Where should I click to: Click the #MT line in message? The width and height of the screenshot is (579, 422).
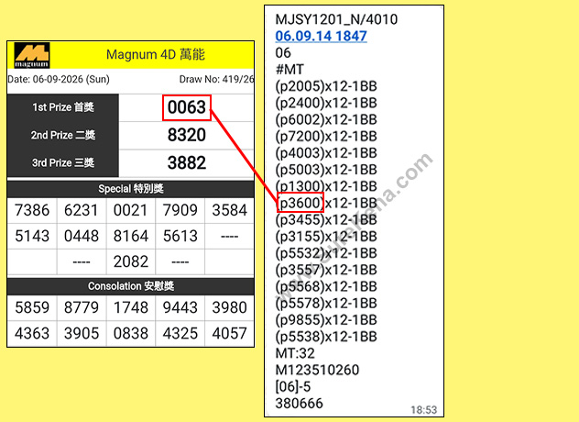(289, 70)
